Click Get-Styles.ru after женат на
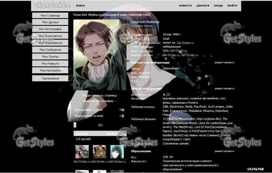 point(185,42)
